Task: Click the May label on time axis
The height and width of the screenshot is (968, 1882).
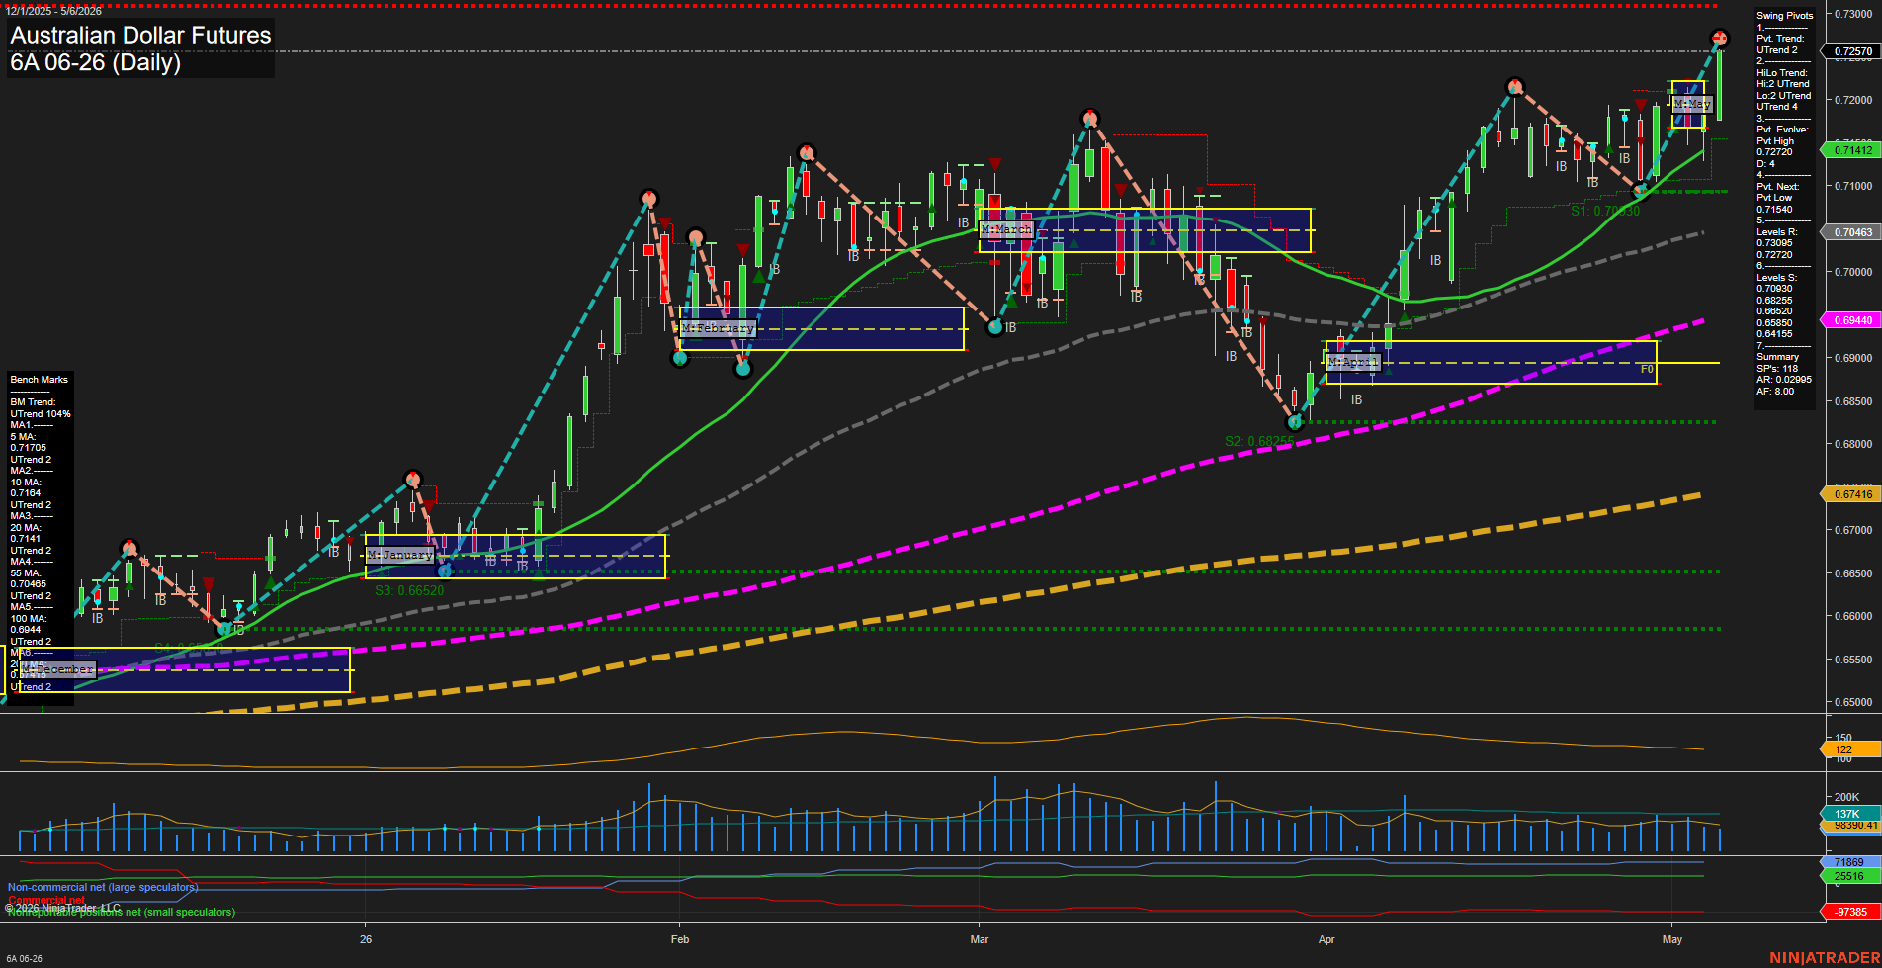Action: pos(1672,939)
